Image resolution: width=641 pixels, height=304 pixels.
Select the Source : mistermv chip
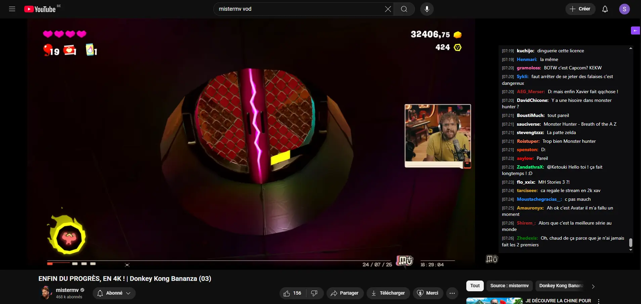(509, 286)
